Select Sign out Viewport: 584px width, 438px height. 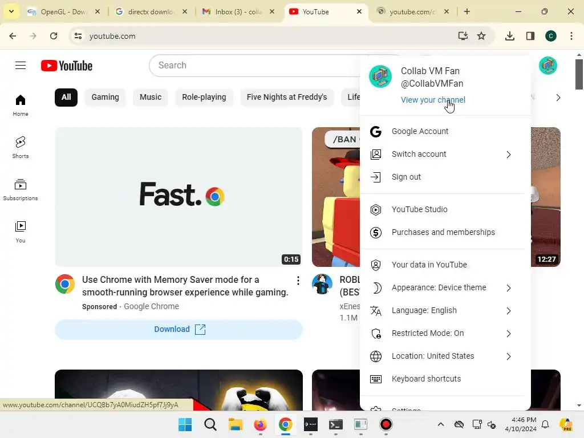(x=443, y=177)
